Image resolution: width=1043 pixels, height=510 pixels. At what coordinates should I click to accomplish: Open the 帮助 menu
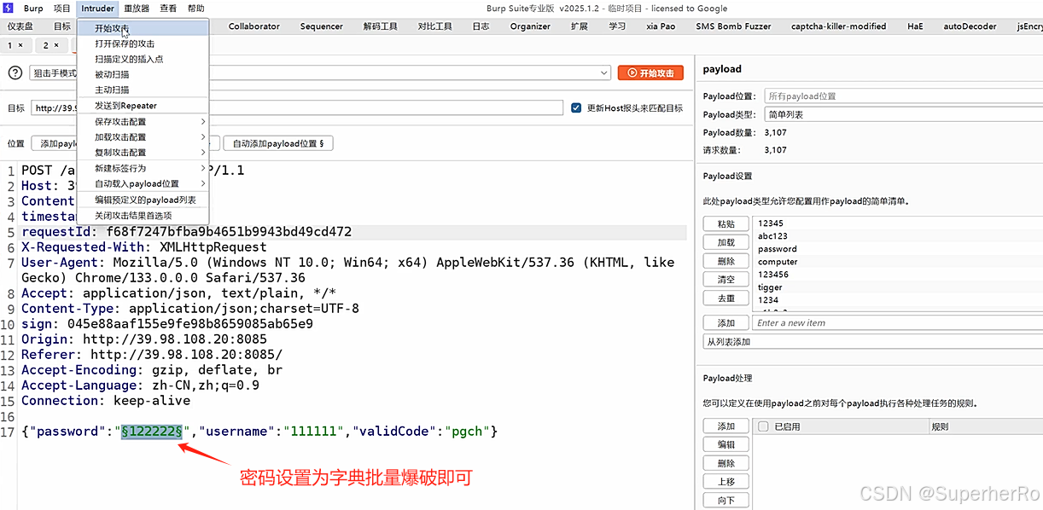click(x=195, y=9)
